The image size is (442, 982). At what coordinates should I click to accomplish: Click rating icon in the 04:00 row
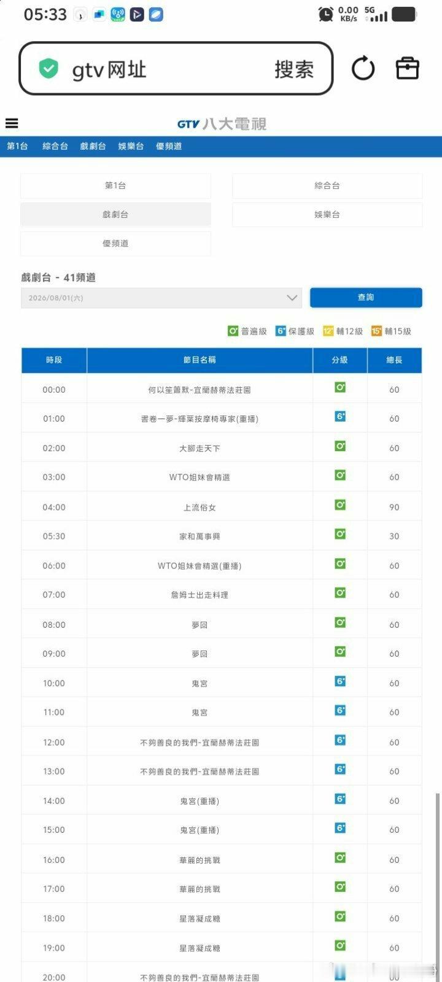340,505
